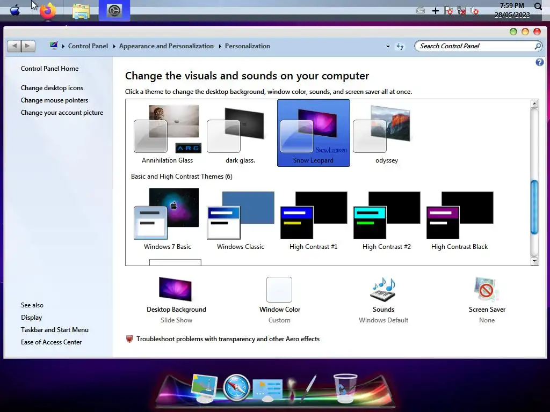This screenshot has height=412, width=550.
Task: Open Desktop Background settings icon
Action: [176, 289]
